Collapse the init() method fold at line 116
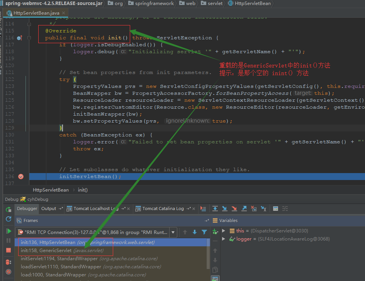 29,38
